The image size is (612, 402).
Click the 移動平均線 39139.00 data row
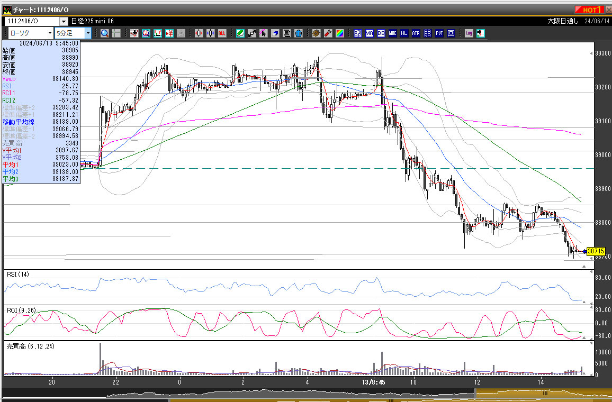(x=41, y=122)
